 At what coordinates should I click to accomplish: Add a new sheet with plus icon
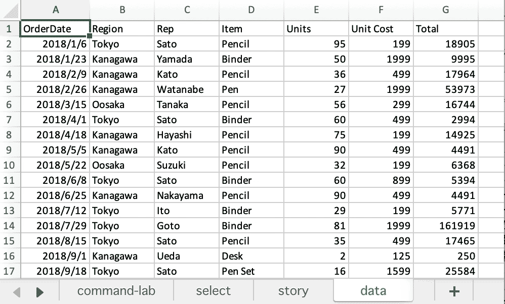454,291
